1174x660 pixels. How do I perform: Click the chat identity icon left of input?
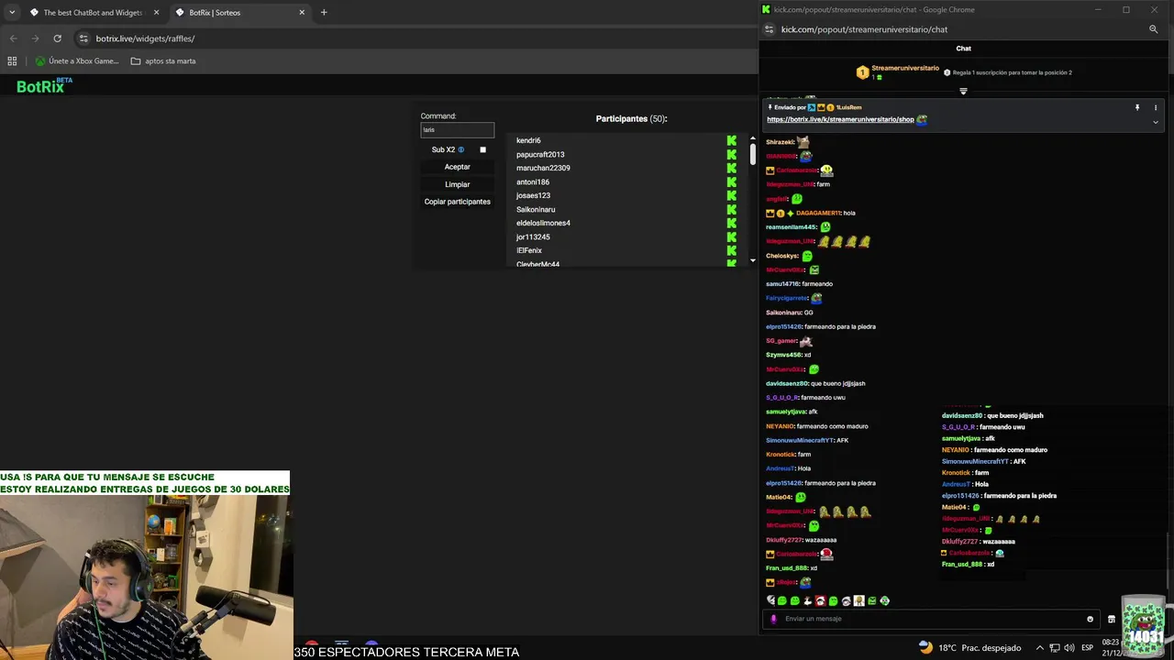pos(773,619)
